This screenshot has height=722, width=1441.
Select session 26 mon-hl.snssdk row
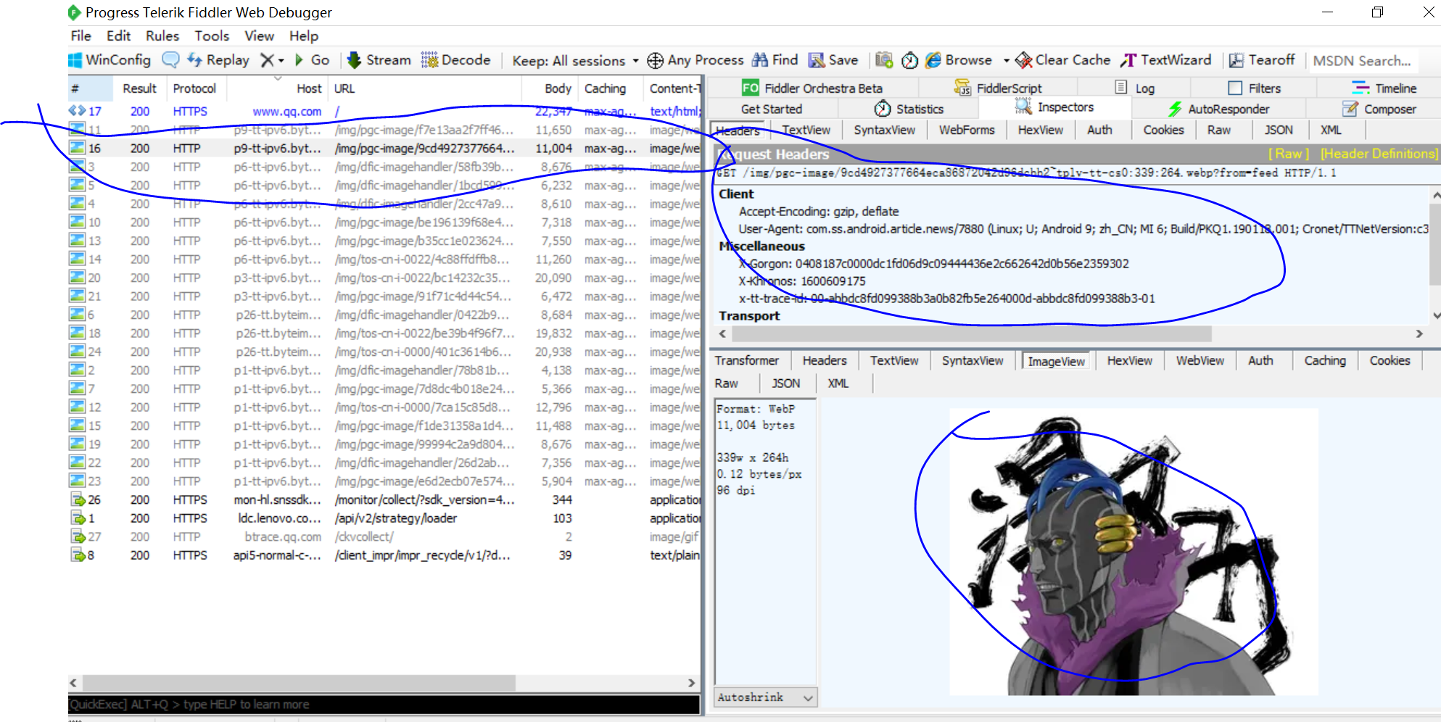click(384, 500)
